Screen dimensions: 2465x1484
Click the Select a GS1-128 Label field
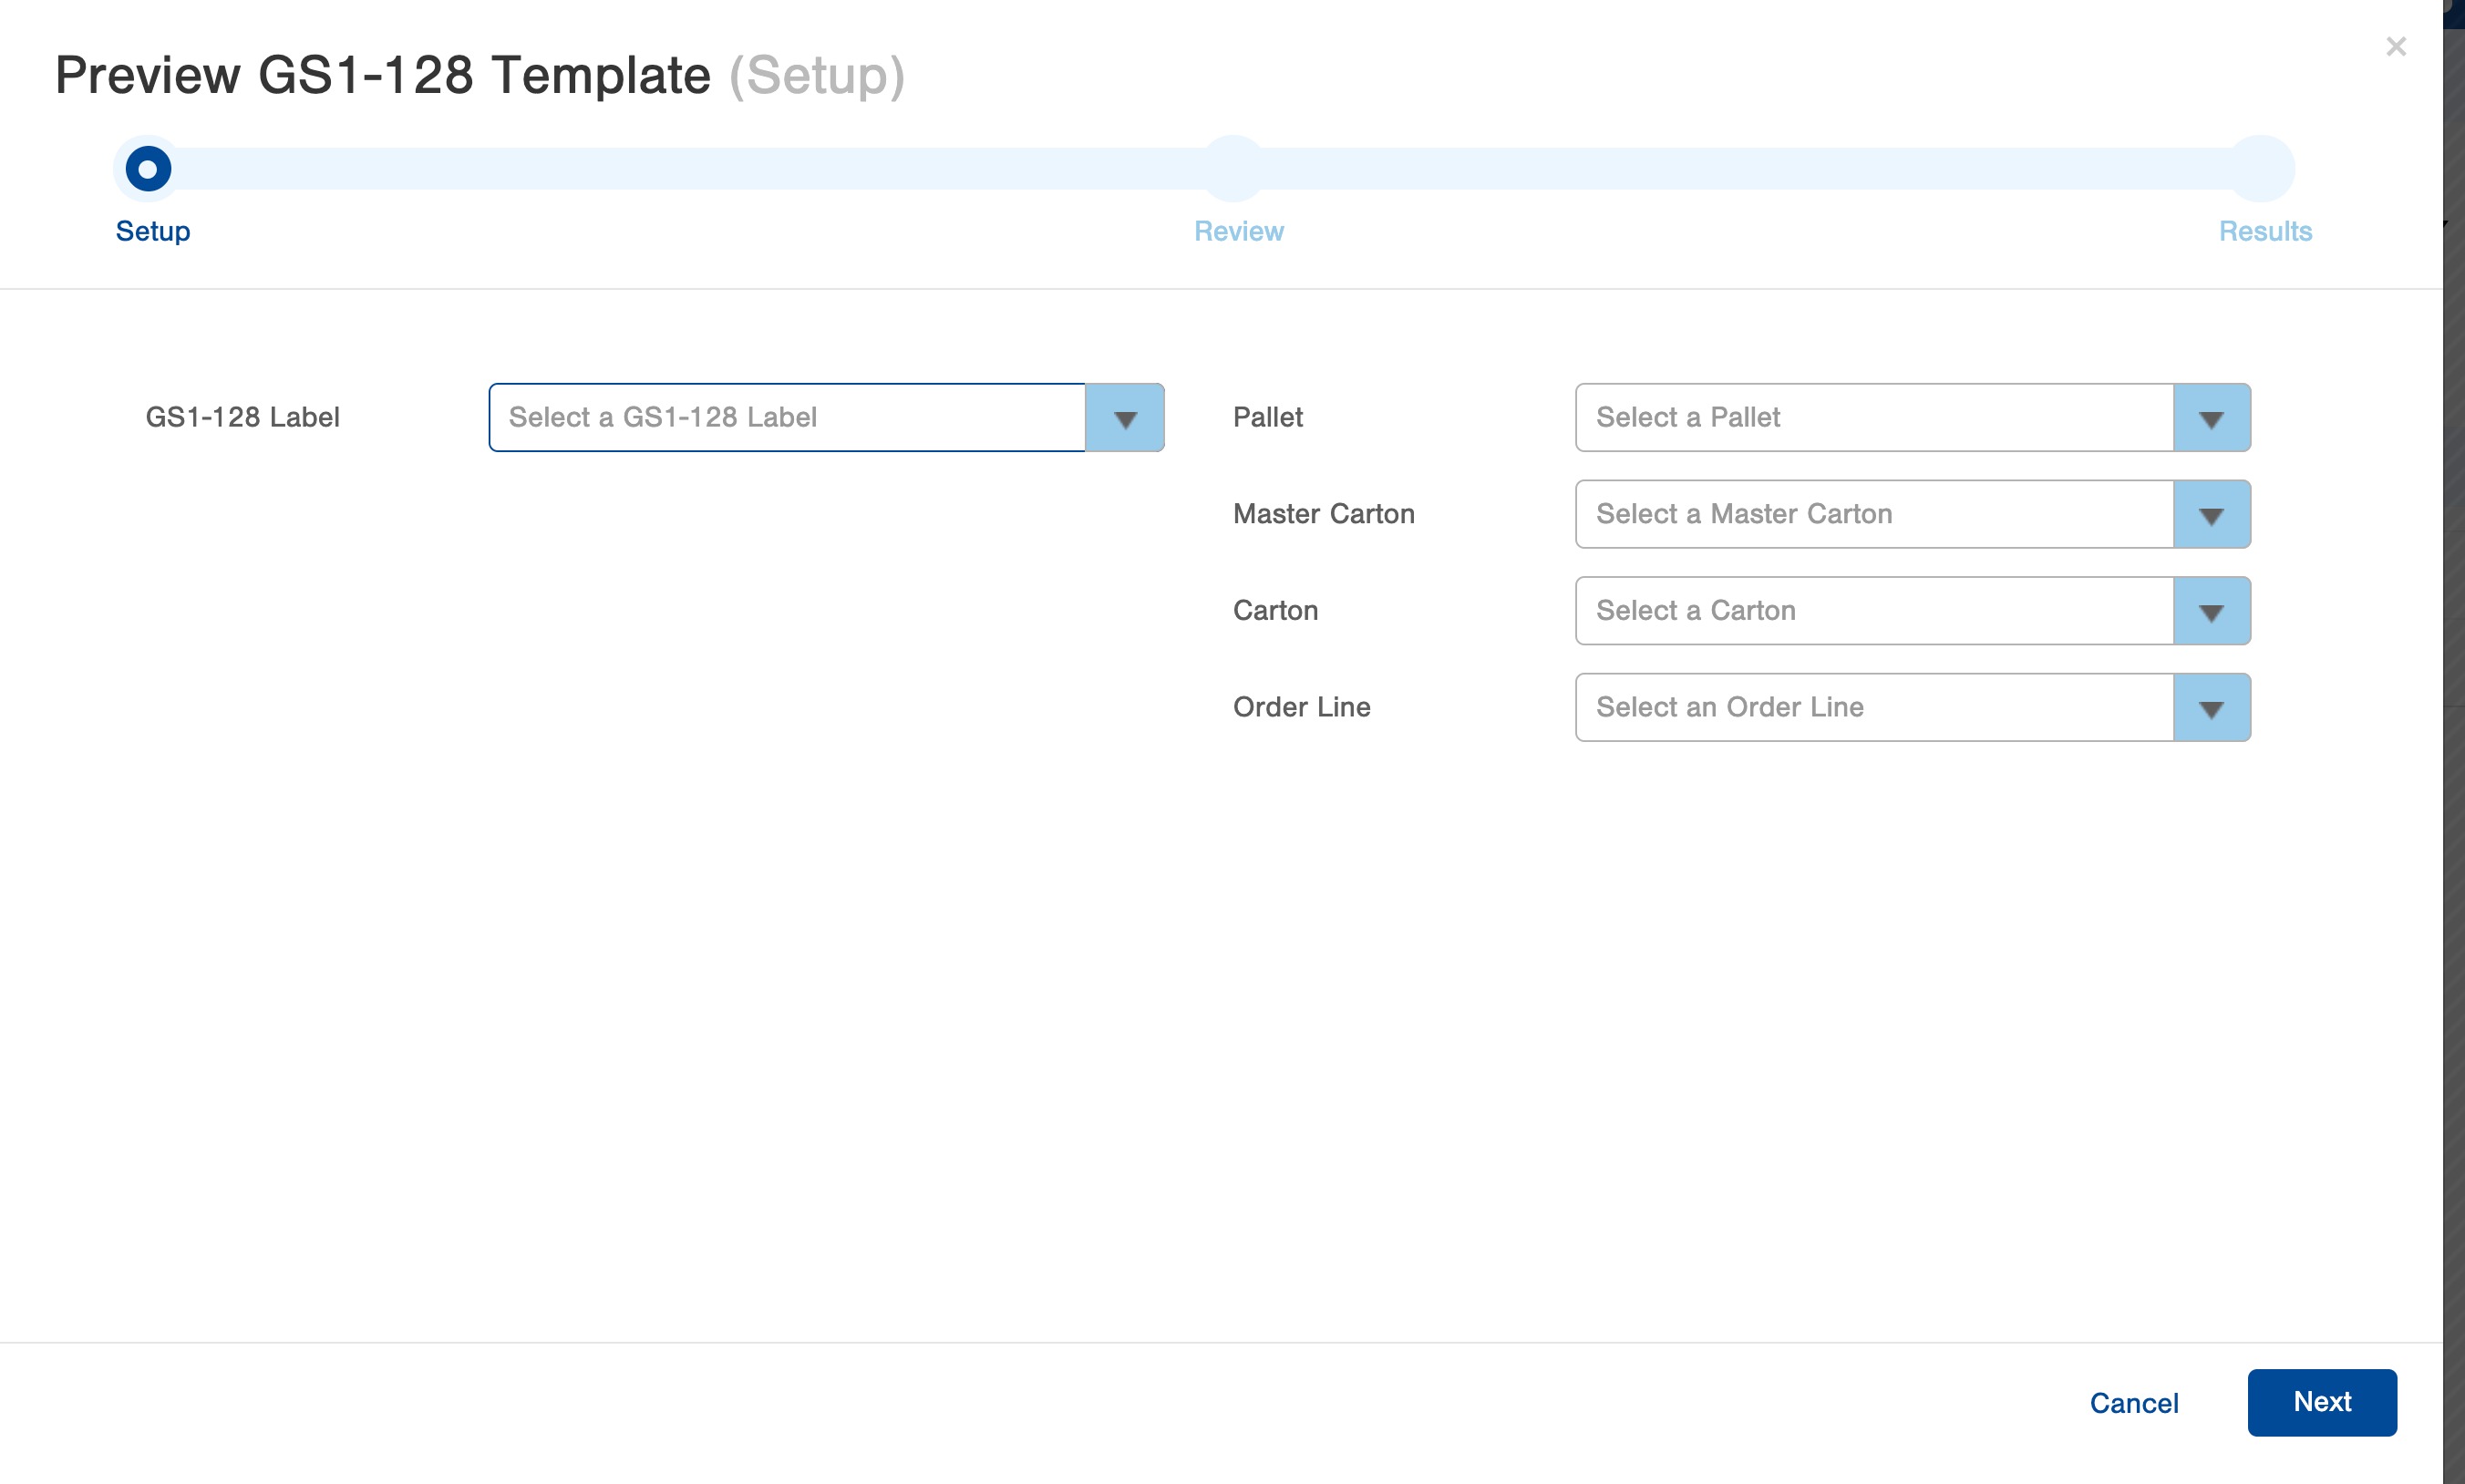click(787, 418)
